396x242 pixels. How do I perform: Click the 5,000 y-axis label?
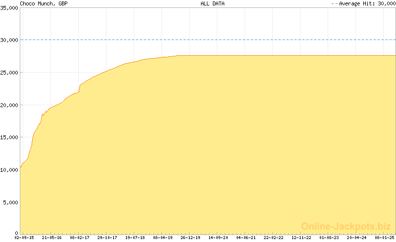coord(11,202)
